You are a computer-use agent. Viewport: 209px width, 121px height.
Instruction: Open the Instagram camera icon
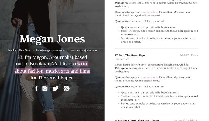(x=45, y=88)
